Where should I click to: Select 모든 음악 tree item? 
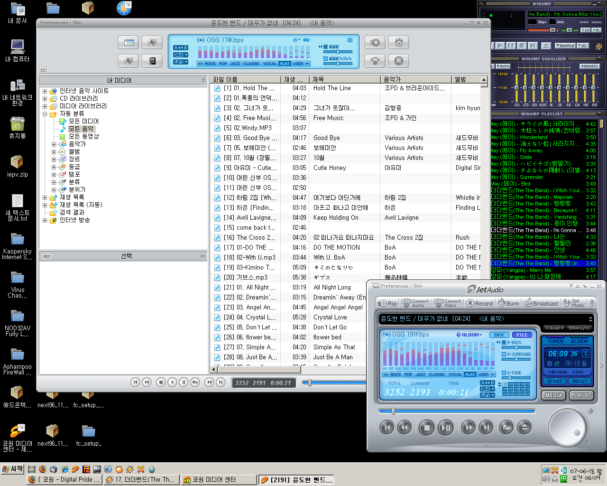coord(81,129)
